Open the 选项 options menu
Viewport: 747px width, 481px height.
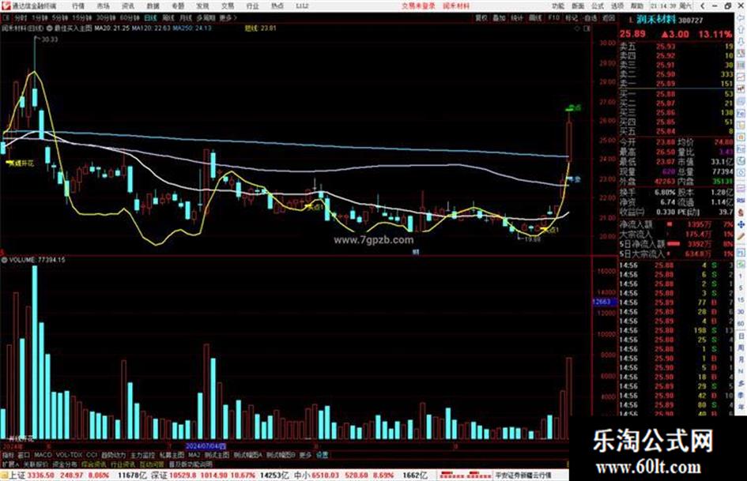point(617,6)
